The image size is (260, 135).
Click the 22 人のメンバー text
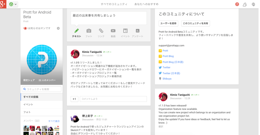[47, 80]
